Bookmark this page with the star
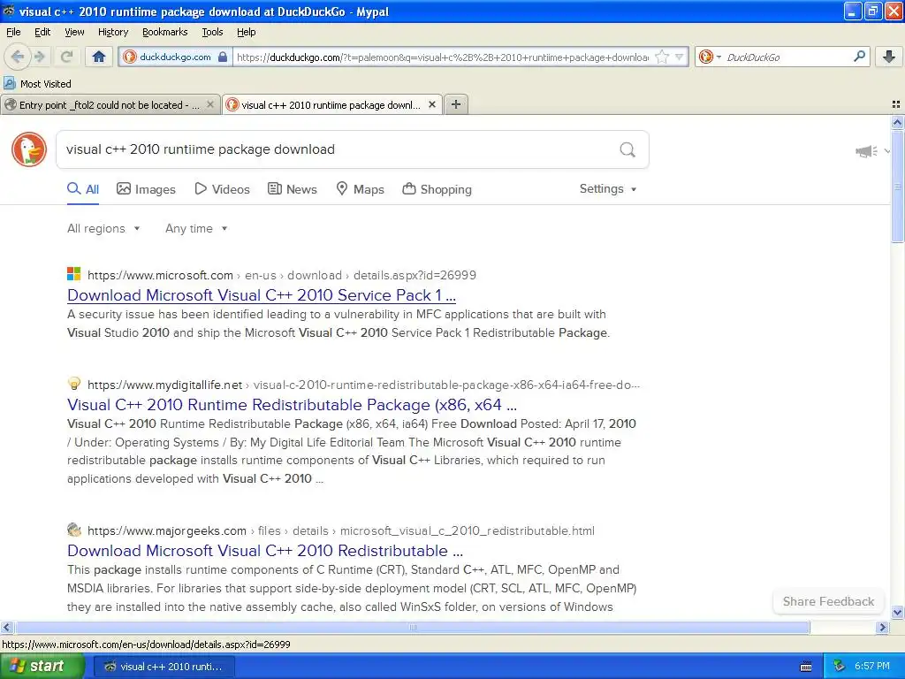The image size is (905, 679). pos(662,57)
